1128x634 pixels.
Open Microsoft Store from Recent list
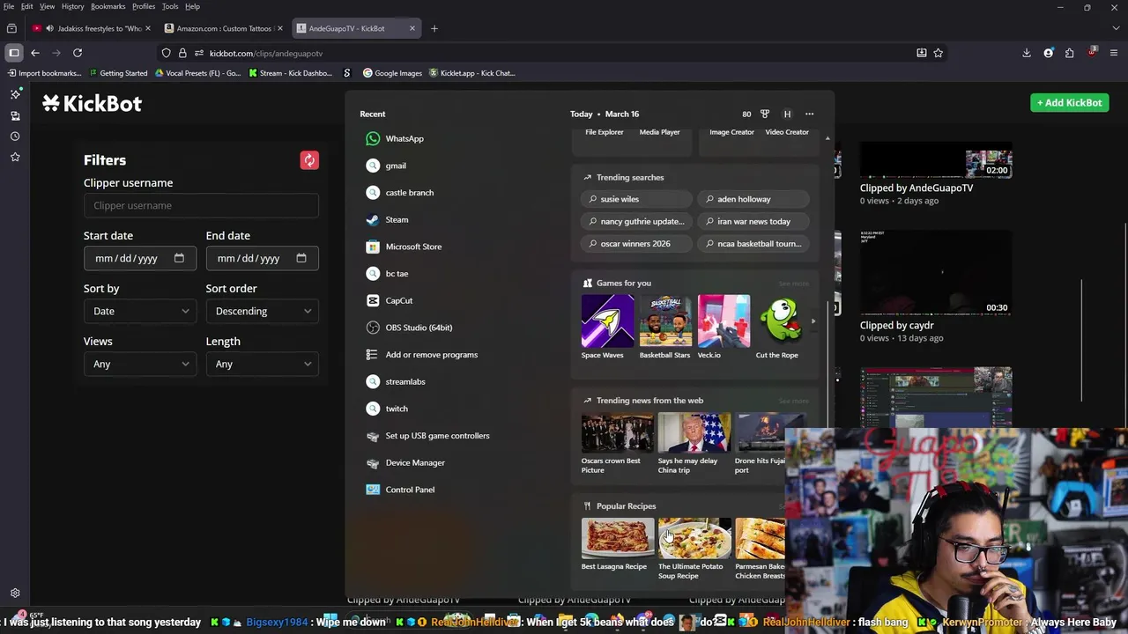click(404, 247)
